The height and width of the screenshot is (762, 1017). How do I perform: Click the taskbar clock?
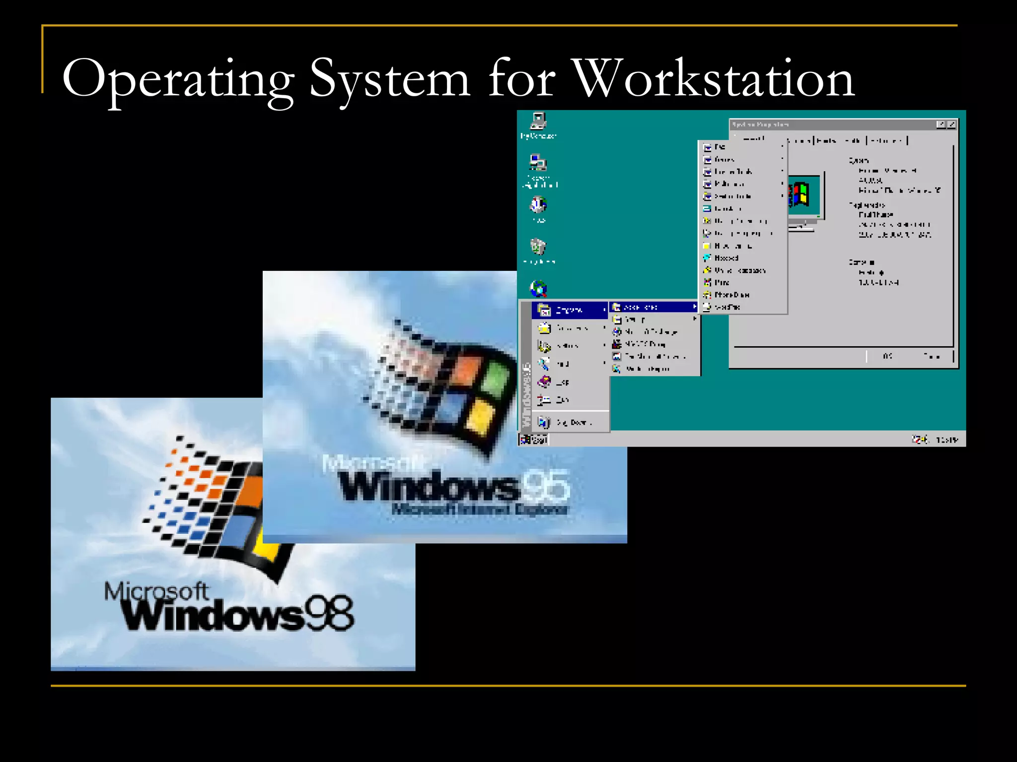946,440
